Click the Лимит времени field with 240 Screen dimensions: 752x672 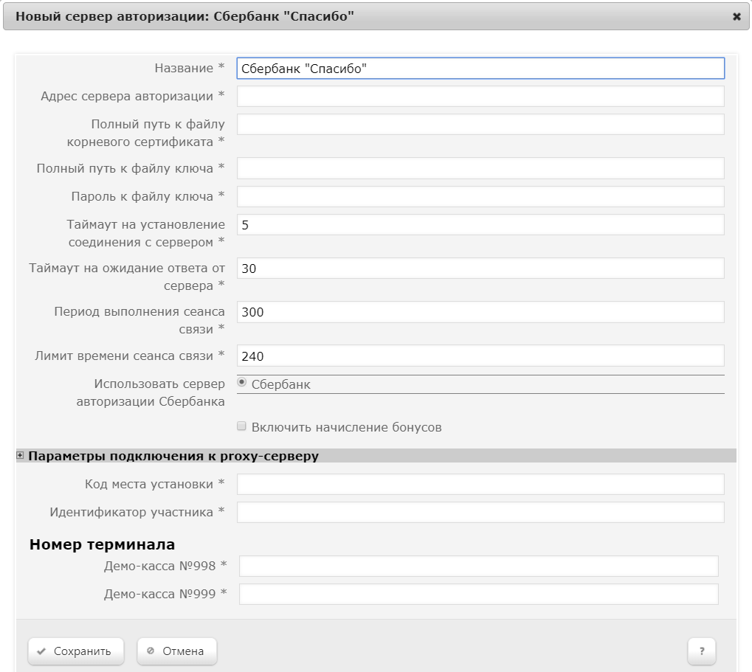480,356
